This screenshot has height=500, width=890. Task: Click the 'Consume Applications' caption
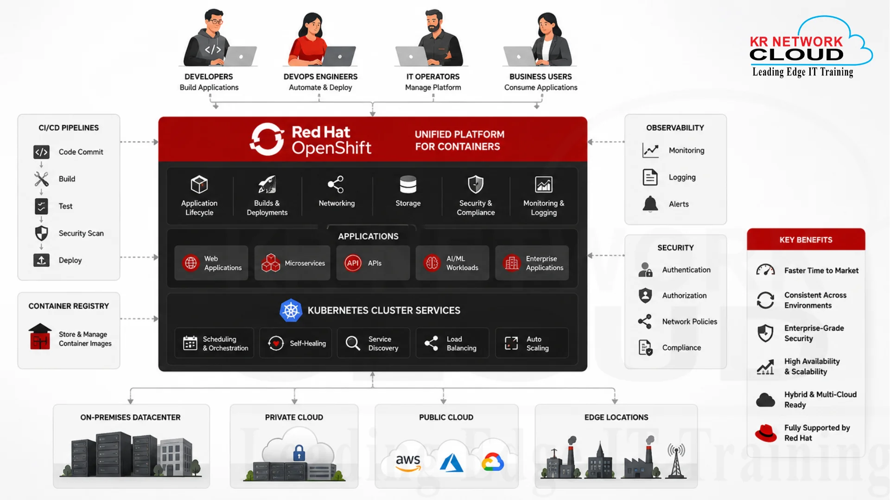[540, 87]
